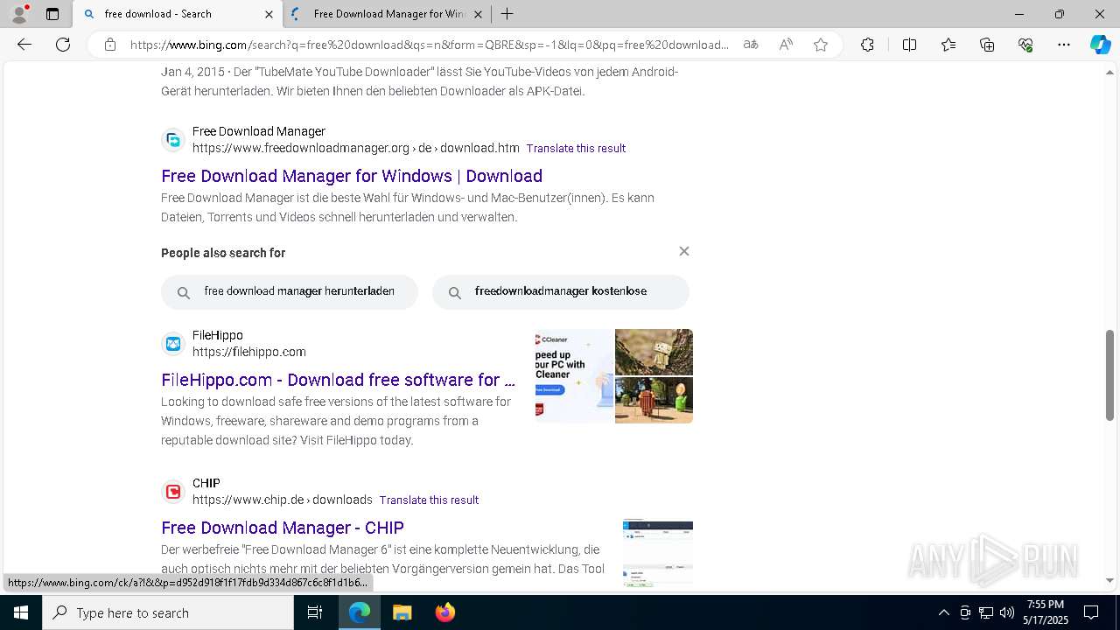Open the volume control tray icon
The height and width of the screenshot is (630, 1120).
pyautogui.click(x=1006, y=612)
